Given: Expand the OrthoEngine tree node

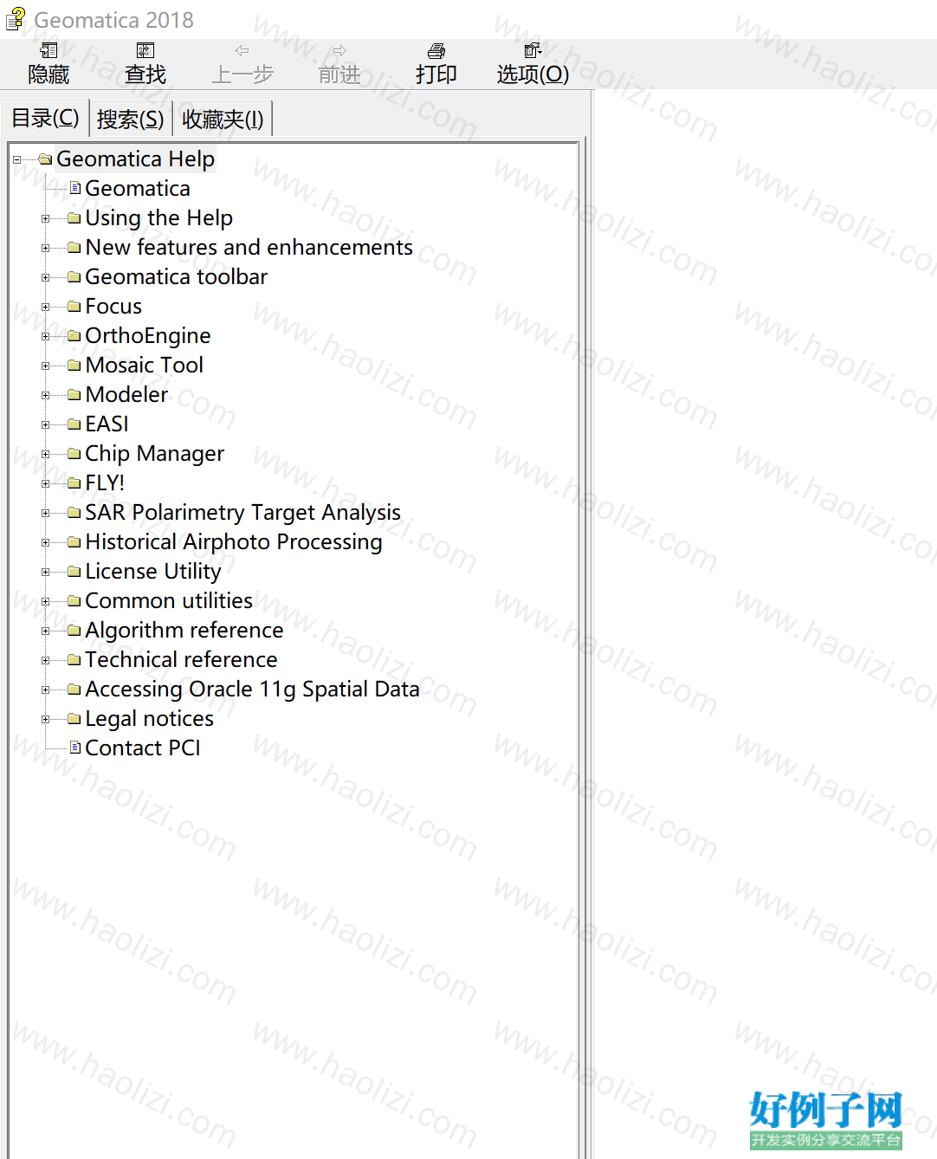Looking at the screenshot, I should (45, 336).
